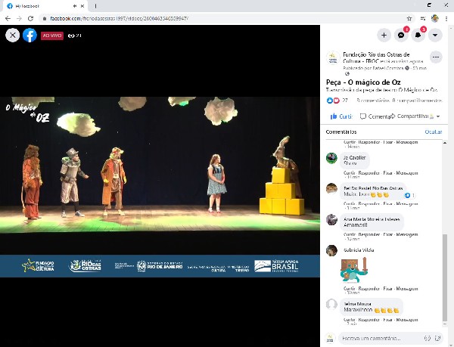Viewport: 454px width, 347px height.
Task: Open Jo Cavalier's profile avatar
Action: coord(331,158)
